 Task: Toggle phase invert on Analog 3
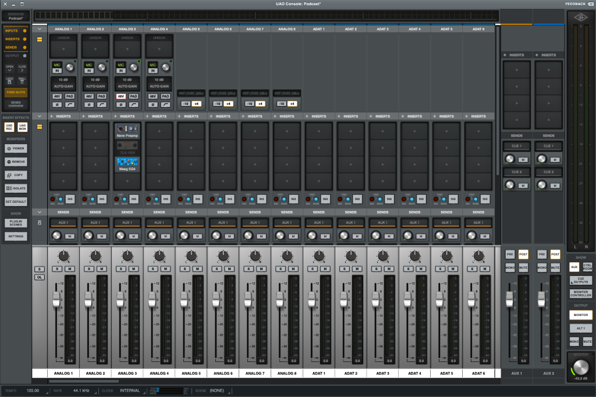tap(121, 104)
